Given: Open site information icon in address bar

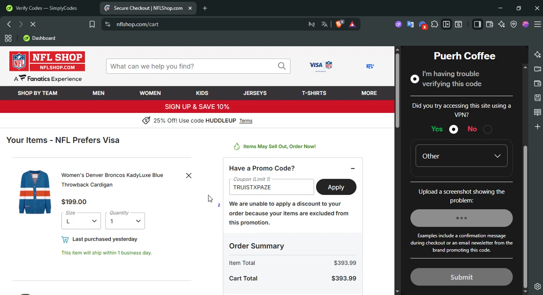Looking at the screenshot, I should coord(108,24).
